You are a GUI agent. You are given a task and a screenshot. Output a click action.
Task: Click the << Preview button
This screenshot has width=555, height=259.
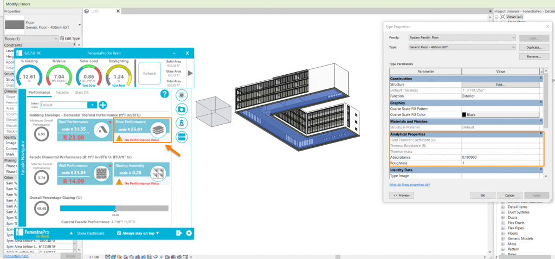[x=402, y=195]
